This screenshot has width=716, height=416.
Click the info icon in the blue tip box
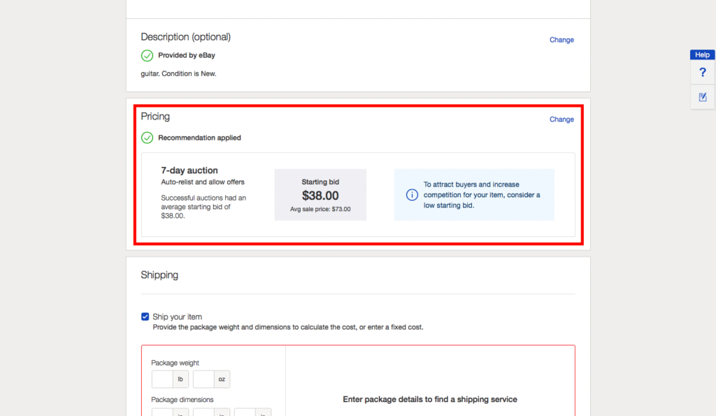point(412,194)
